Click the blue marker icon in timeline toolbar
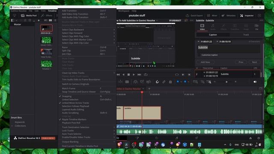Image resolution: width=274 pixels, height=154 pixels. (185, 82)
